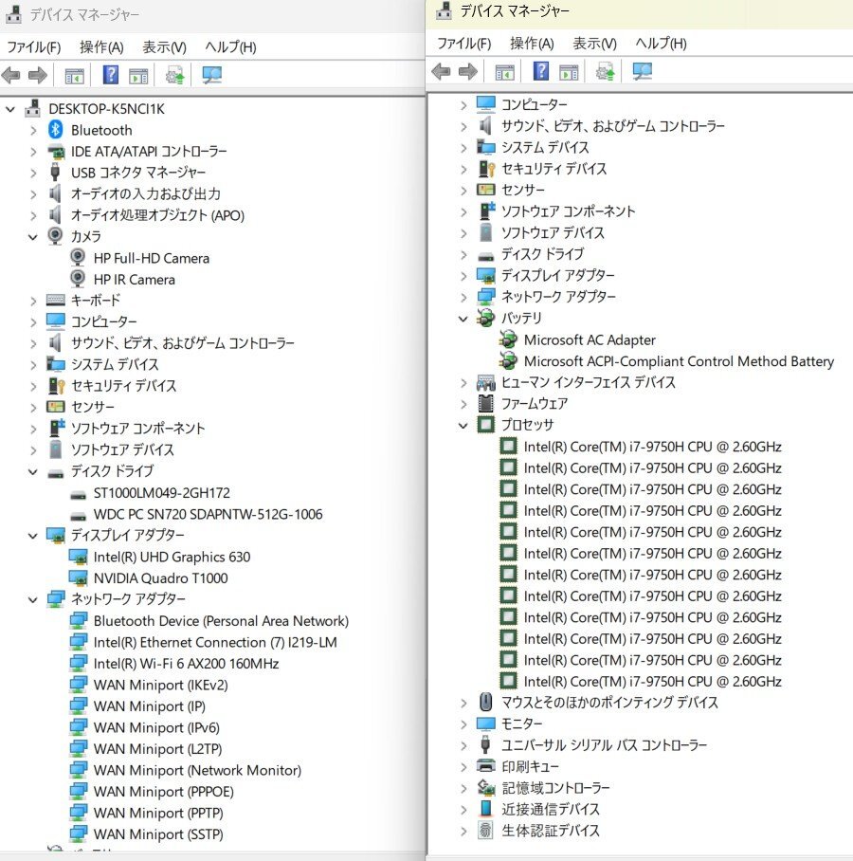Click Update driver icon in right window toolbar
The image size is (853, 861).
tap(606, 71)
